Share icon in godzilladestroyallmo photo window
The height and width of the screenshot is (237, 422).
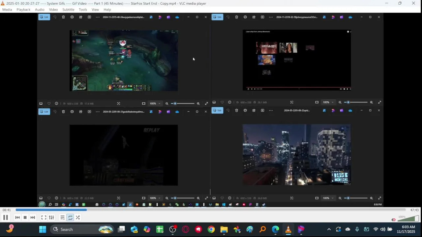pyautogui.click(x=81, y=112)
